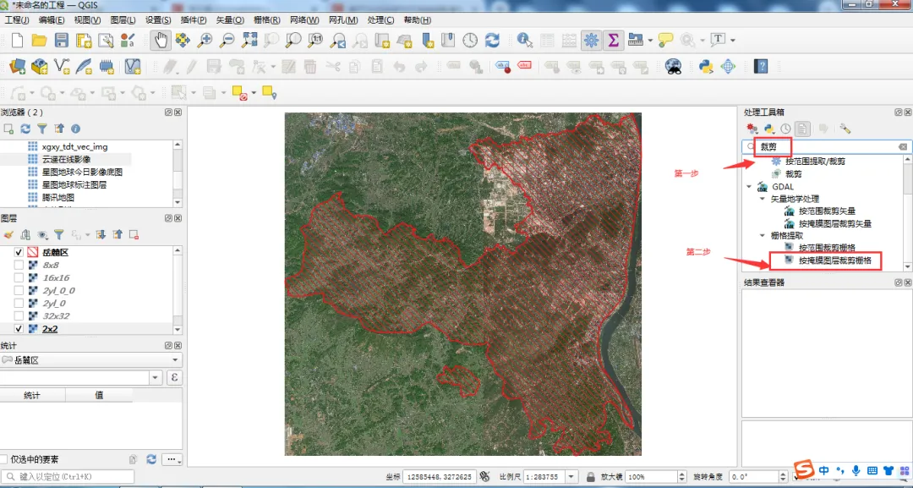913x488 pixels.
Task: Uncheck the 岳麓区 layer visibility checkbox
Action: 19,252
